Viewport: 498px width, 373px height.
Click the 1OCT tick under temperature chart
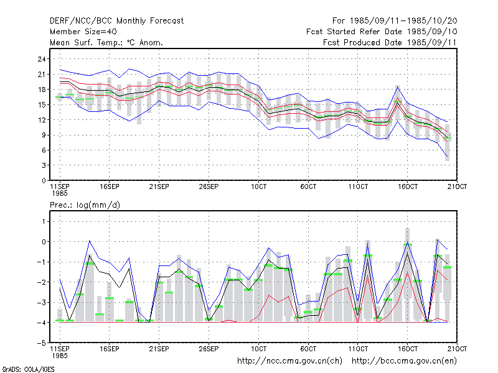point(258,186)
